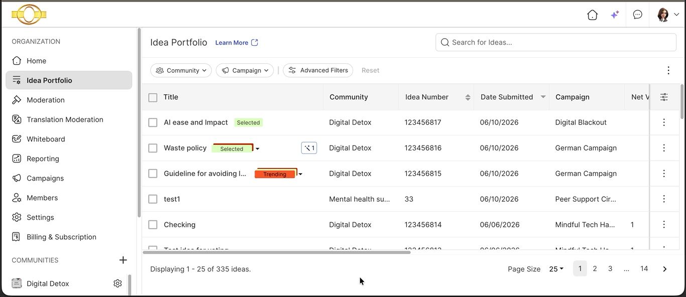Screen dimensions: 686x297
Task: Open the chat messages icon
Action: [x=637, y=15]
